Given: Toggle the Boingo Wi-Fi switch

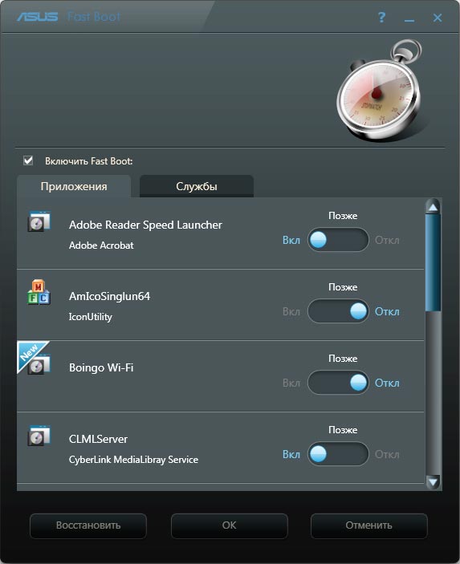Looking at the screenshot, I should (x=338, y=383).
